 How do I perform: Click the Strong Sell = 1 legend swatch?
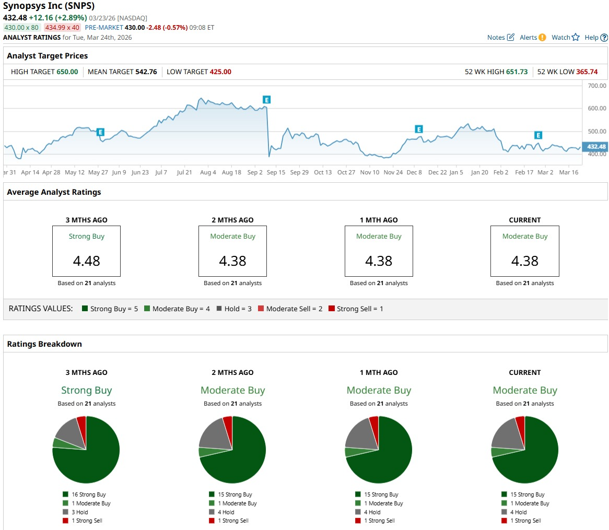coord(331,308)
